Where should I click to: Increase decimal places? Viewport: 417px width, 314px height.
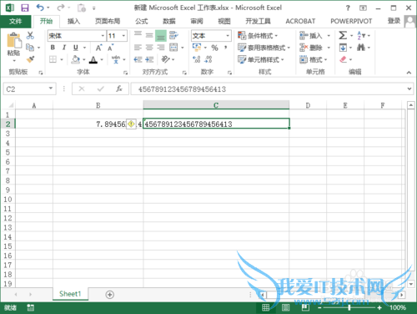tap(197, 59)
